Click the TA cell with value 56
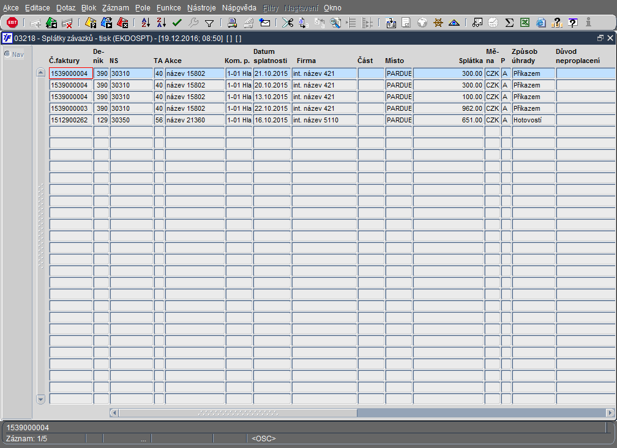 159,120
